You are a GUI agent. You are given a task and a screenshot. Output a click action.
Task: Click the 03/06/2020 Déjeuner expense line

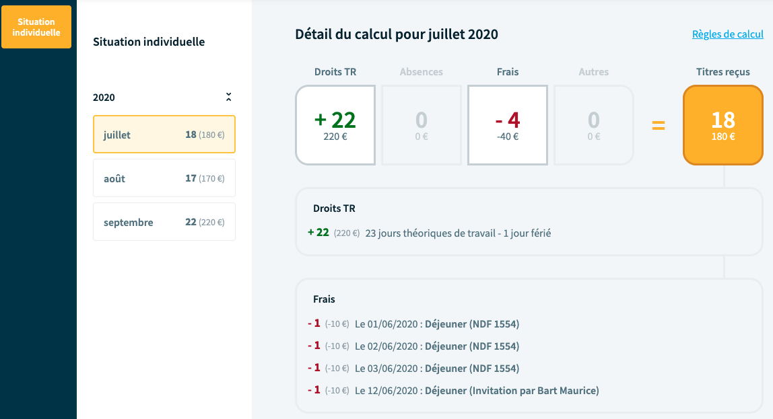point(436,369)
